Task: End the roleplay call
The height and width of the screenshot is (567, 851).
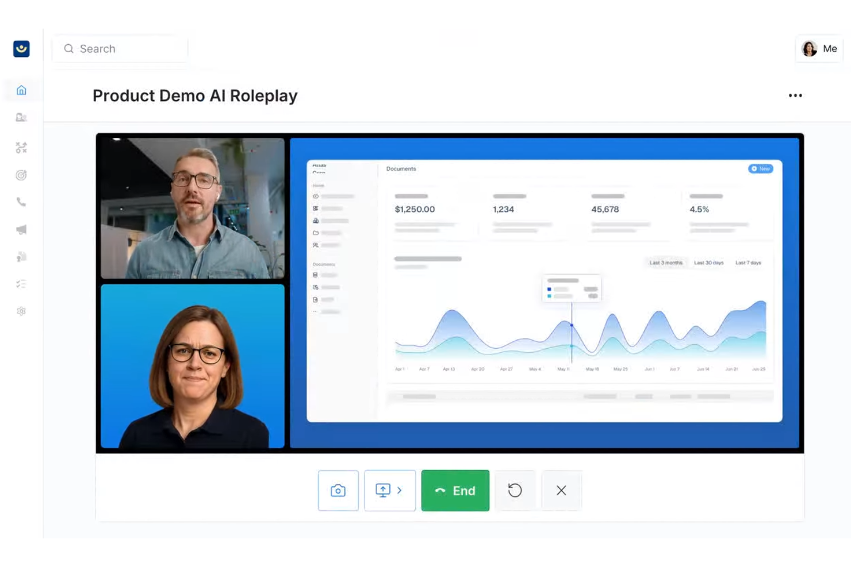Action: point(455,490)
